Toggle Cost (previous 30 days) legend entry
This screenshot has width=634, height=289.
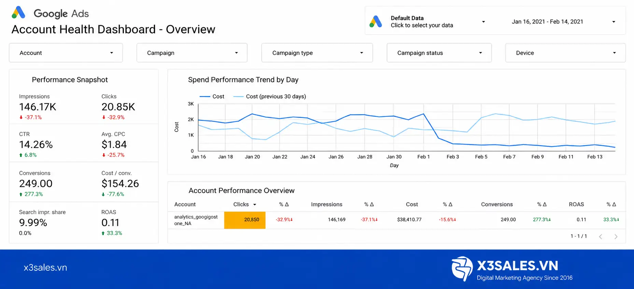[270, 97]
